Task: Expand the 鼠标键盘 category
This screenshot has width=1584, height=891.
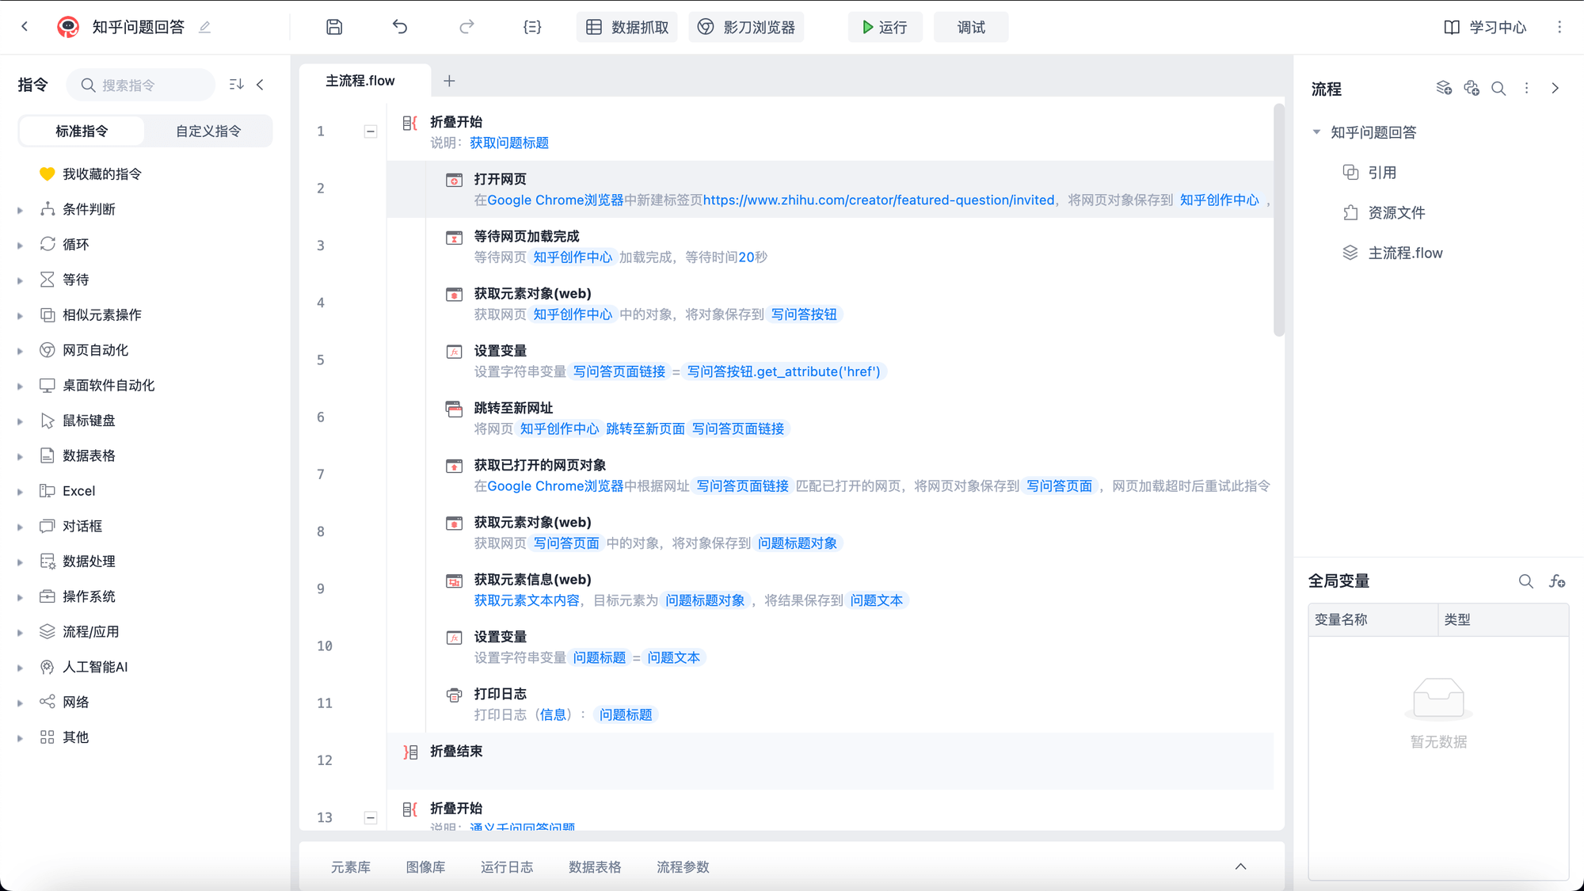Action: click(x=20, y=421)
